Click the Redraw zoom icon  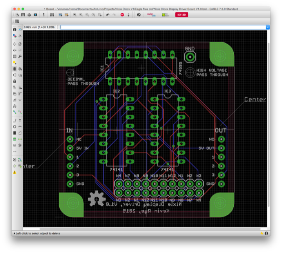(93, 15)
